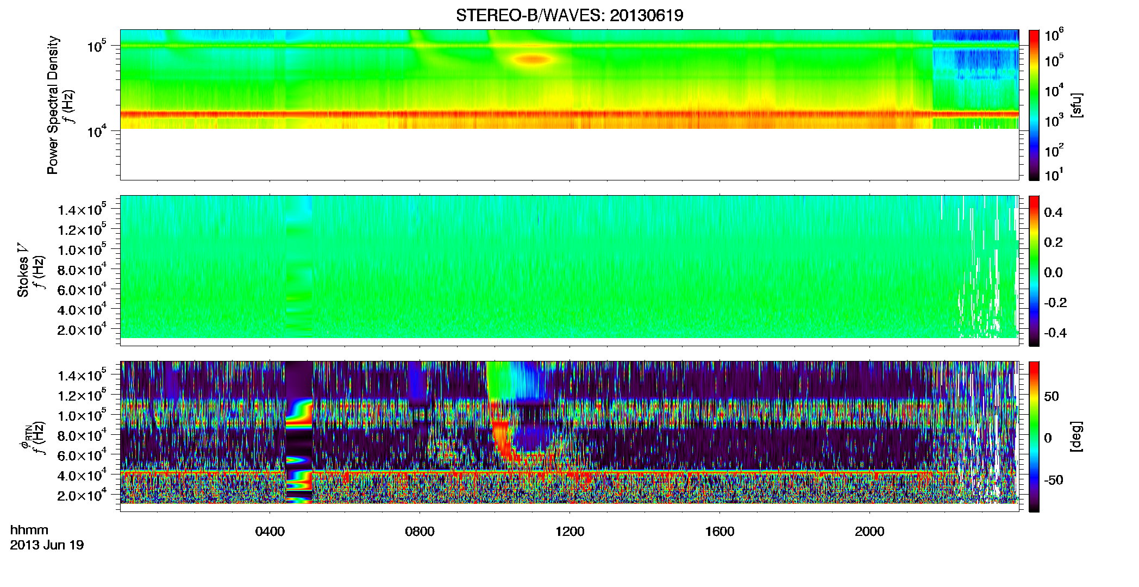Select the 10^3 label on sfu colorbar
This screenshot has width=1139, height=587.
pyautogui.click(x=1054, y=121)
